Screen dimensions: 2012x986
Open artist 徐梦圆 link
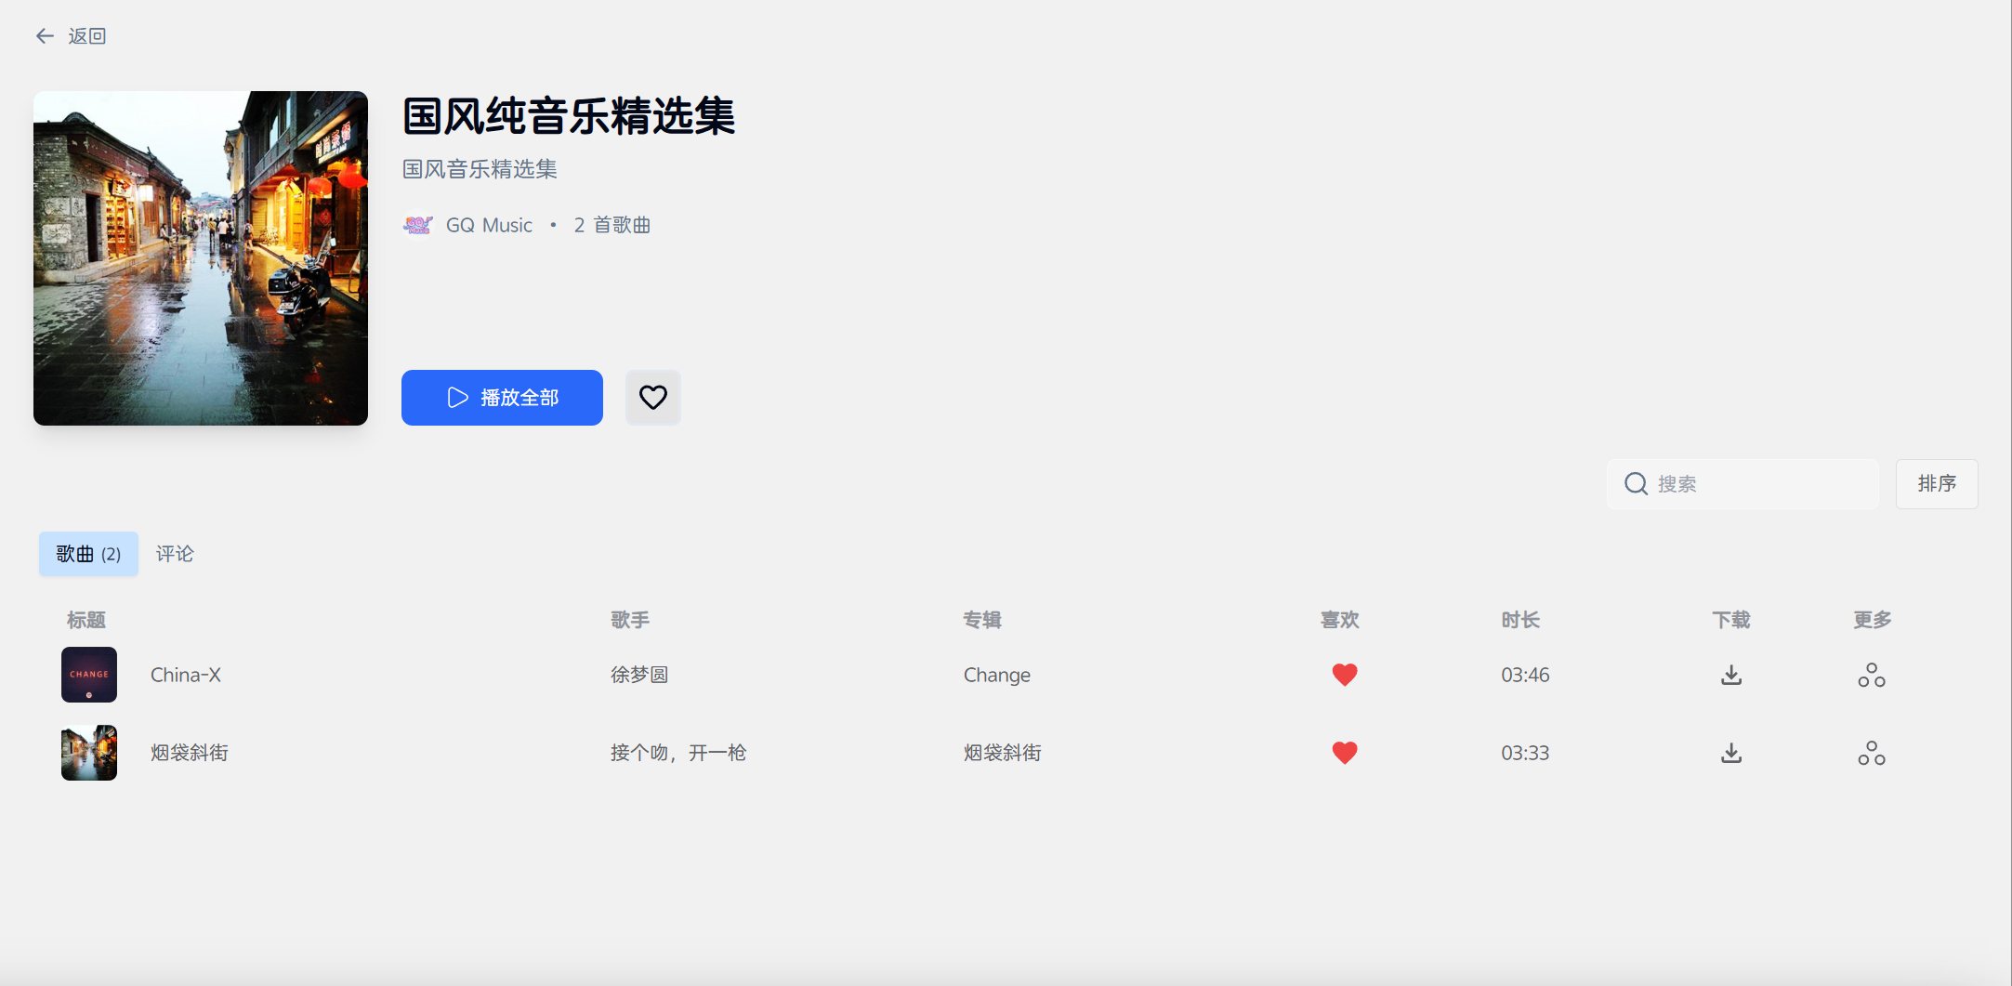pyautogui.click(x=639, y=675)
